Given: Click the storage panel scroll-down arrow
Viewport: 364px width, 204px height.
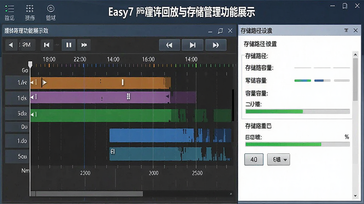Looking at the screenshot, I should point(355,195).
